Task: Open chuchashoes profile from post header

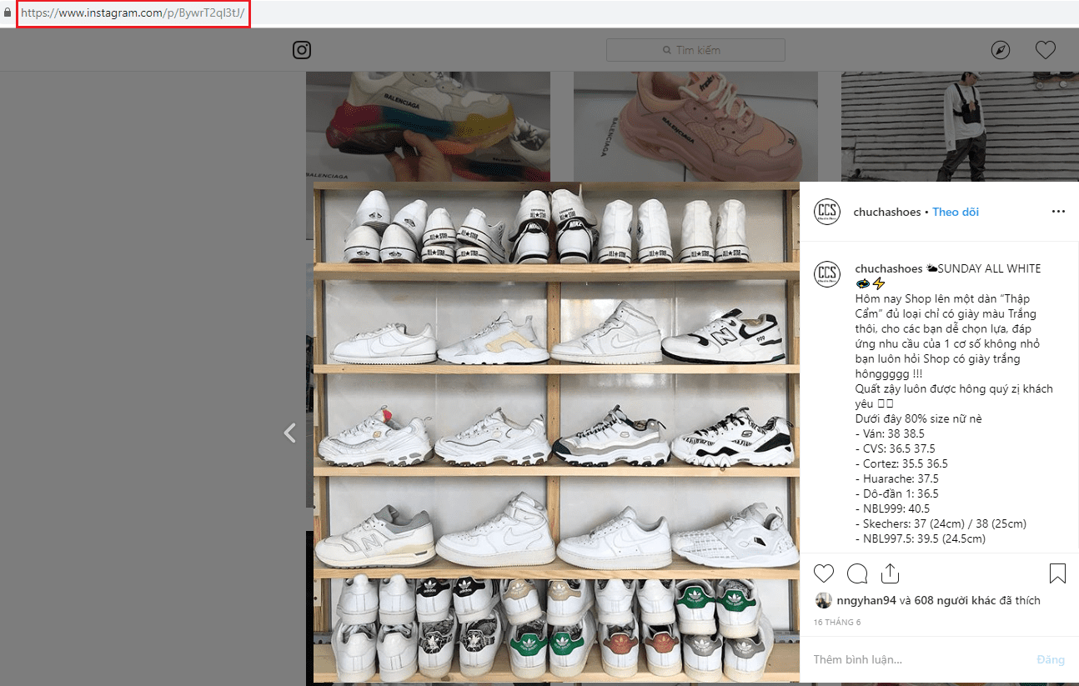Action: click(887, 212)
